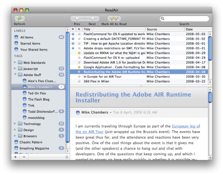Viewport: 223px width, 175px height.
Task: Toggle star on FlashCommand updated to work item
Action: [79, 34]
